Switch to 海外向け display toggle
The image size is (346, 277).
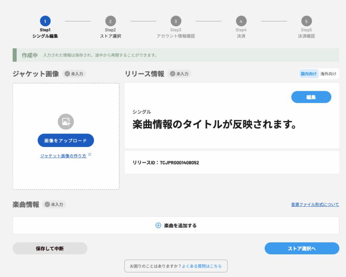coord(328,74)
